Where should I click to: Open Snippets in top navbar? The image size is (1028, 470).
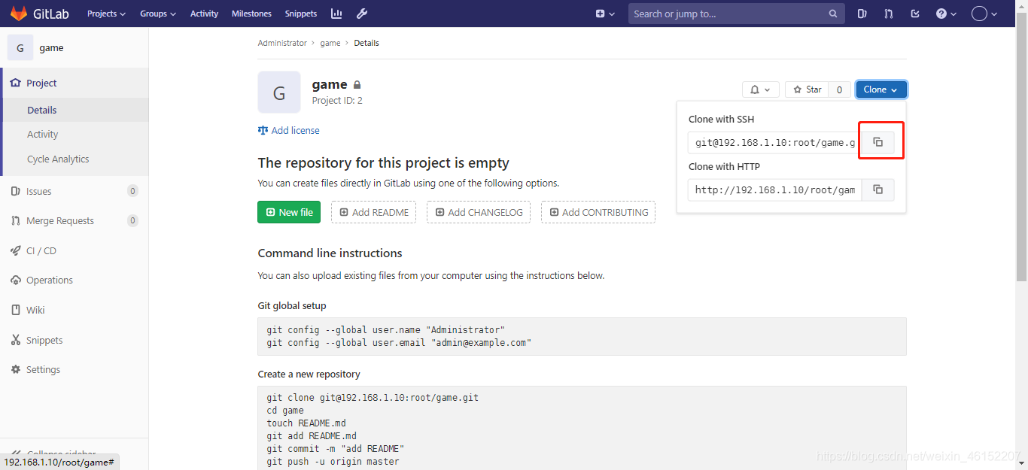301,14
